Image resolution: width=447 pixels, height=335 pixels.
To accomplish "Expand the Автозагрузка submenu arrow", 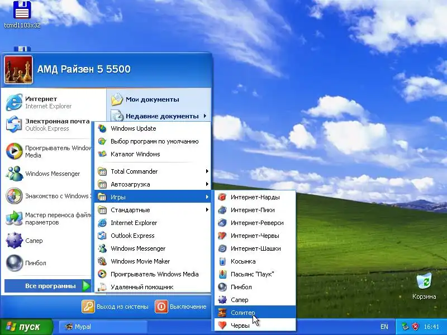I will 207,184.
